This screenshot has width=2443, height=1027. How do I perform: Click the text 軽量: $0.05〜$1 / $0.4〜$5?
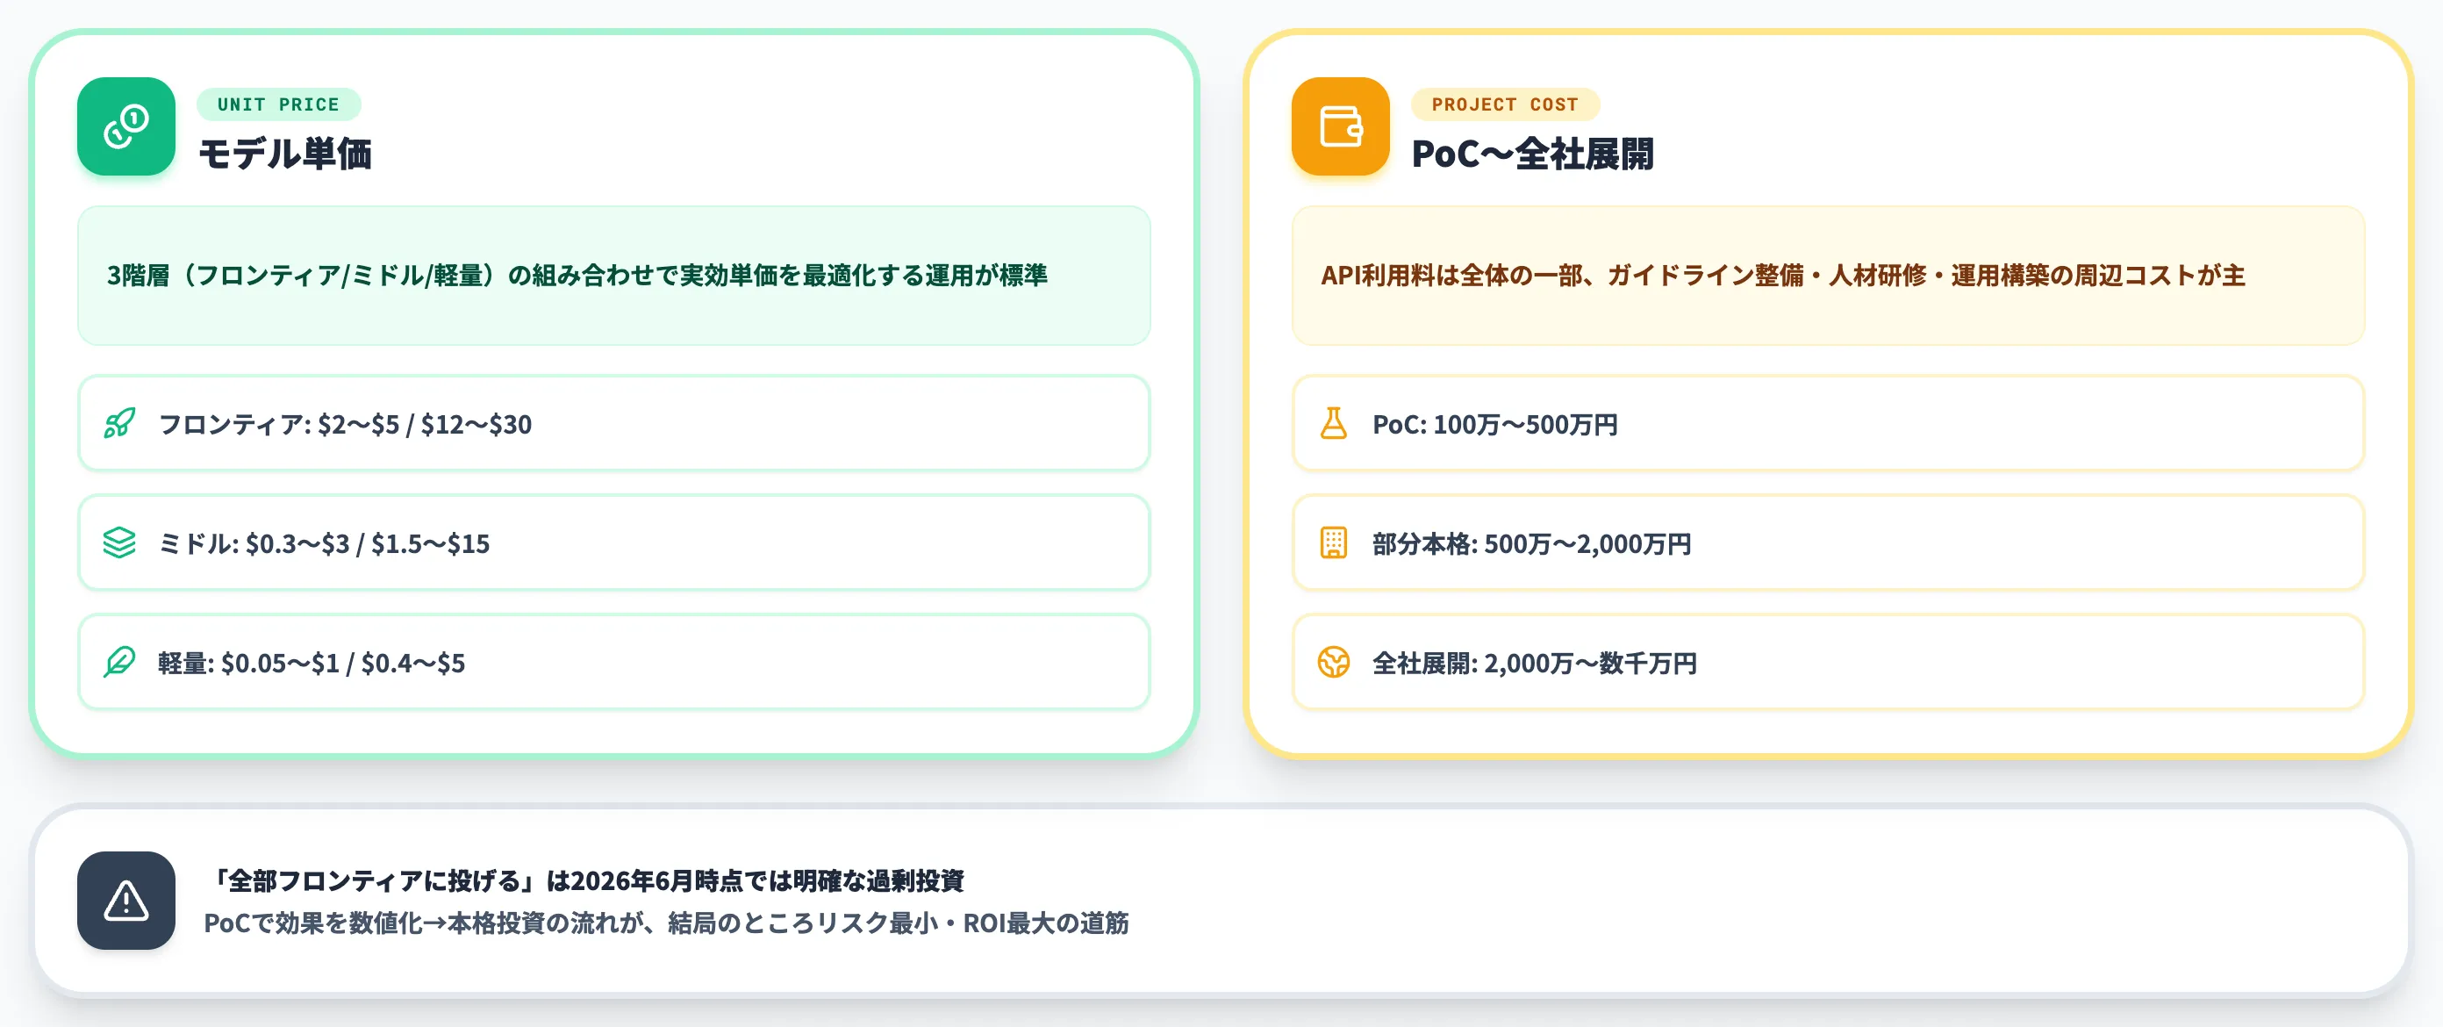click(312, 663)
